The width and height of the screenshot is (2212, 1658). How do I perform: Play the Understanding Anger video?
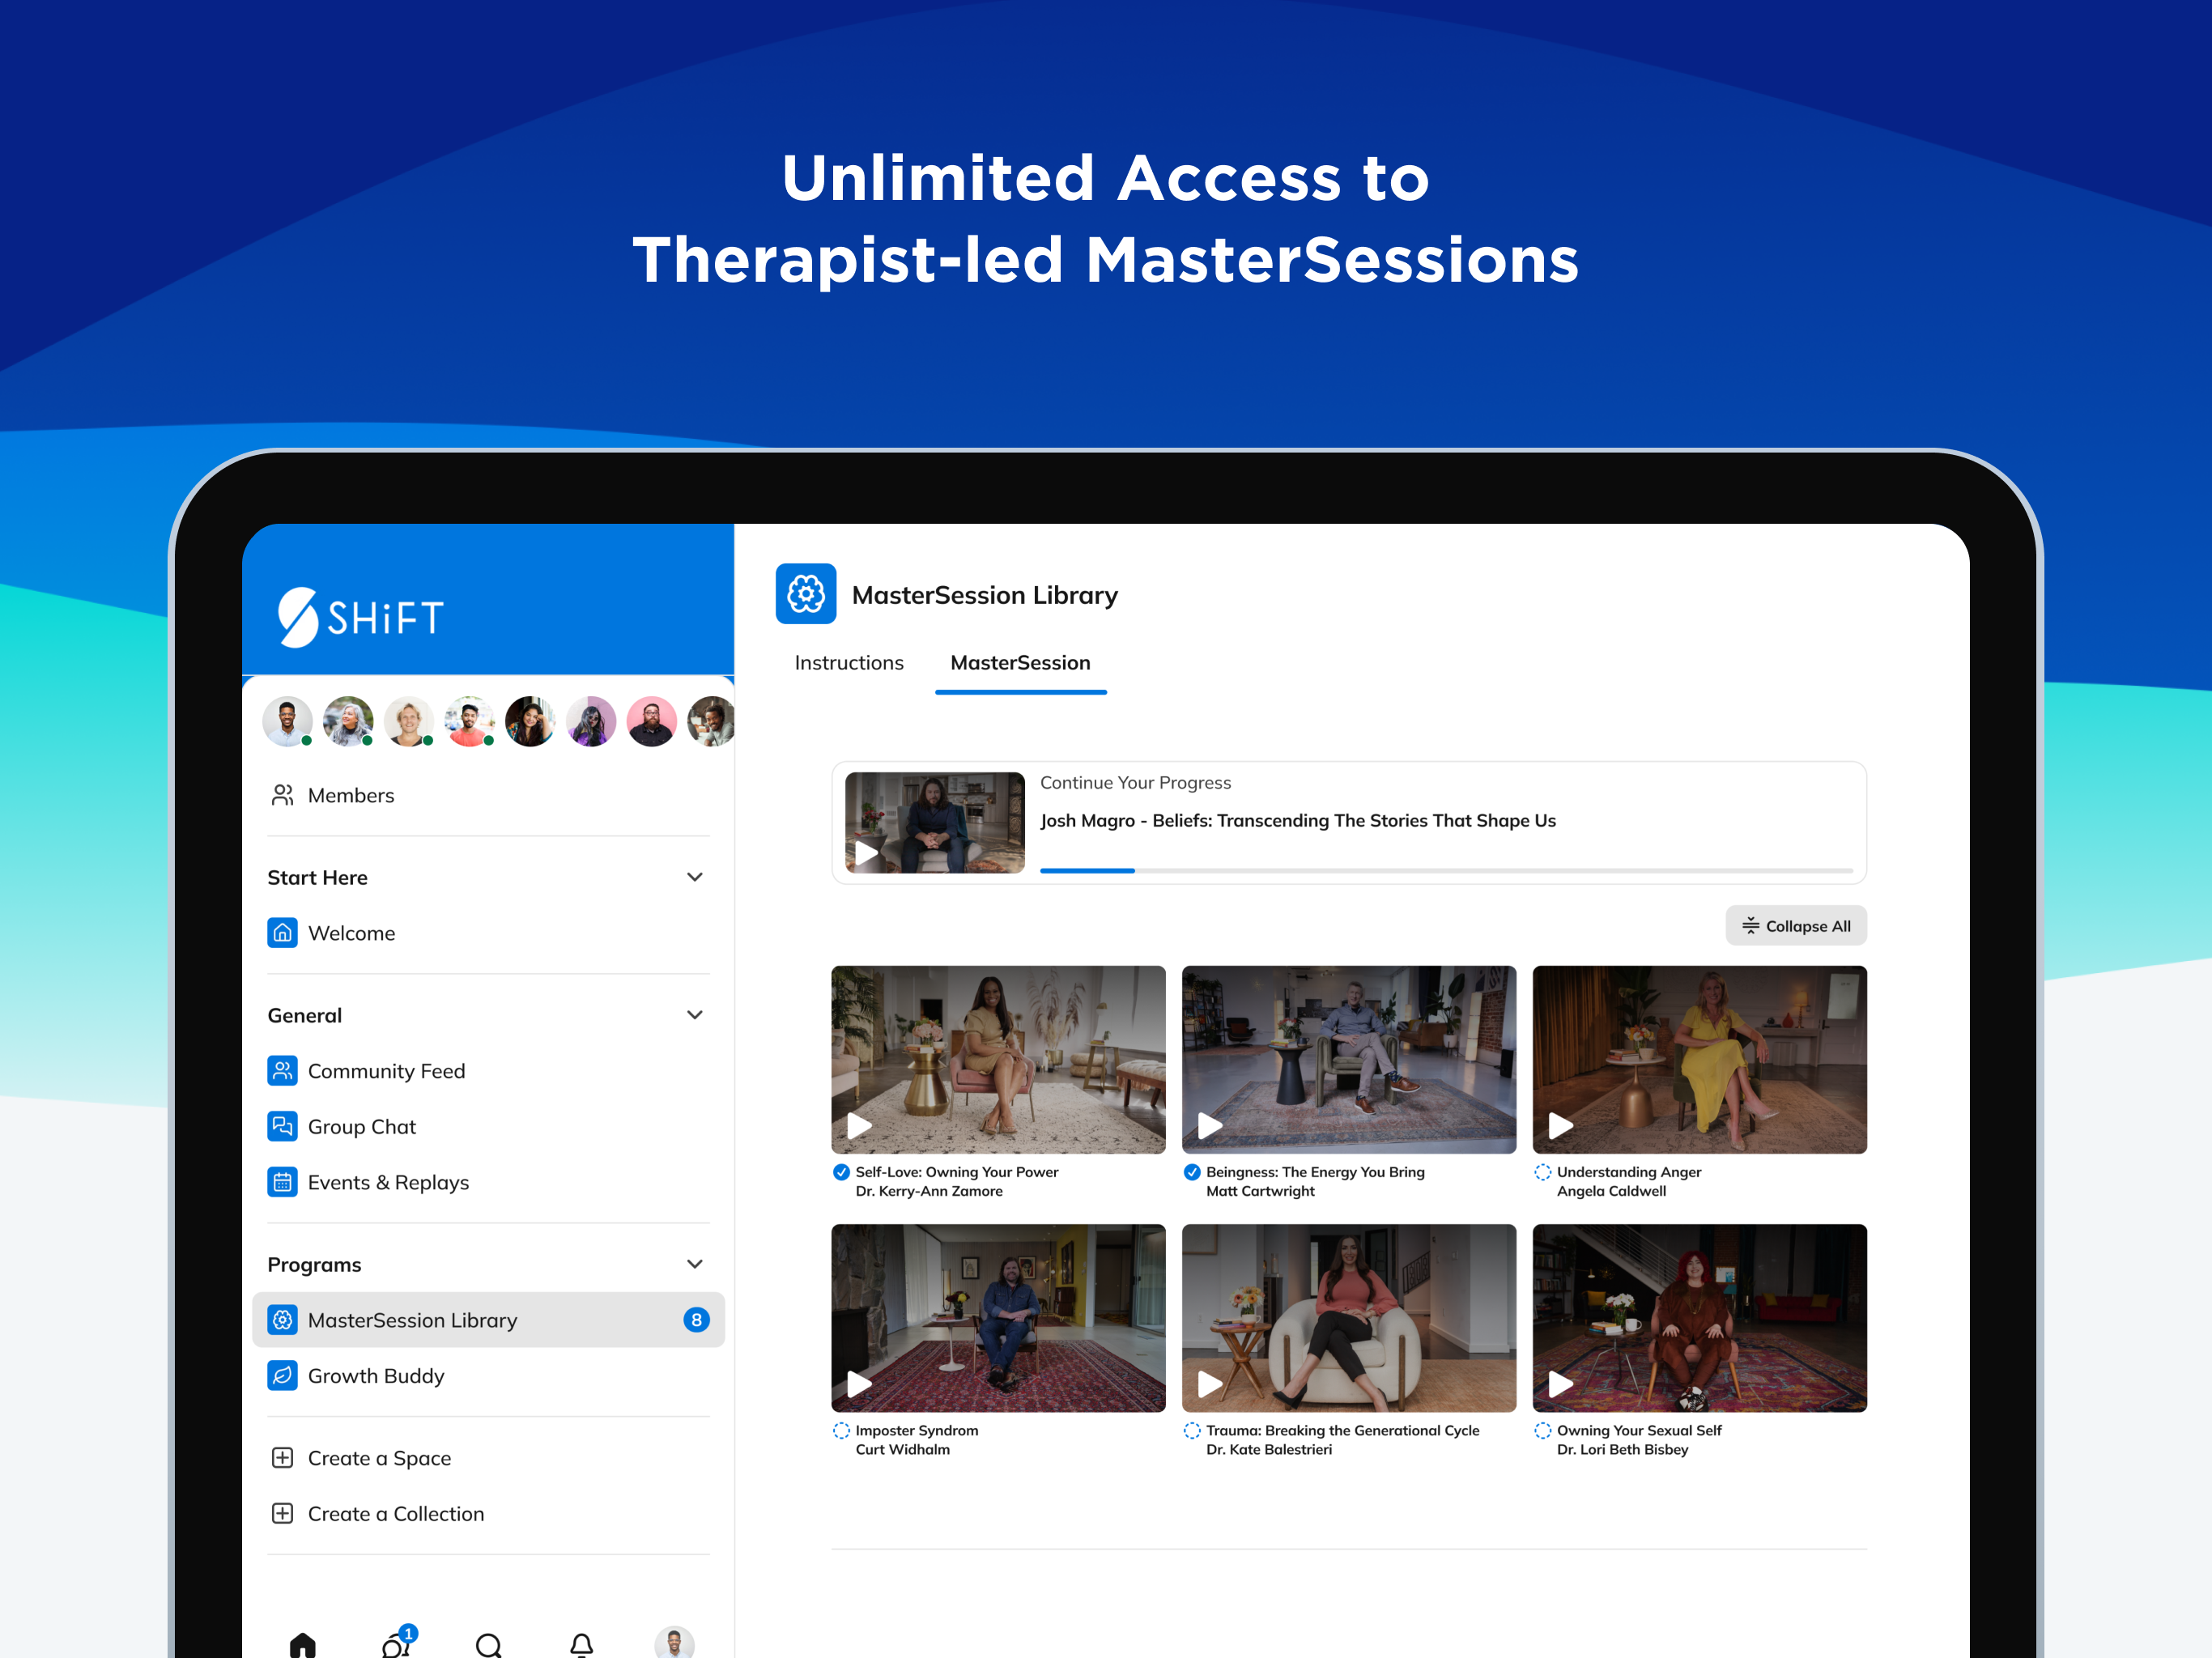tap(1561, 1126)
